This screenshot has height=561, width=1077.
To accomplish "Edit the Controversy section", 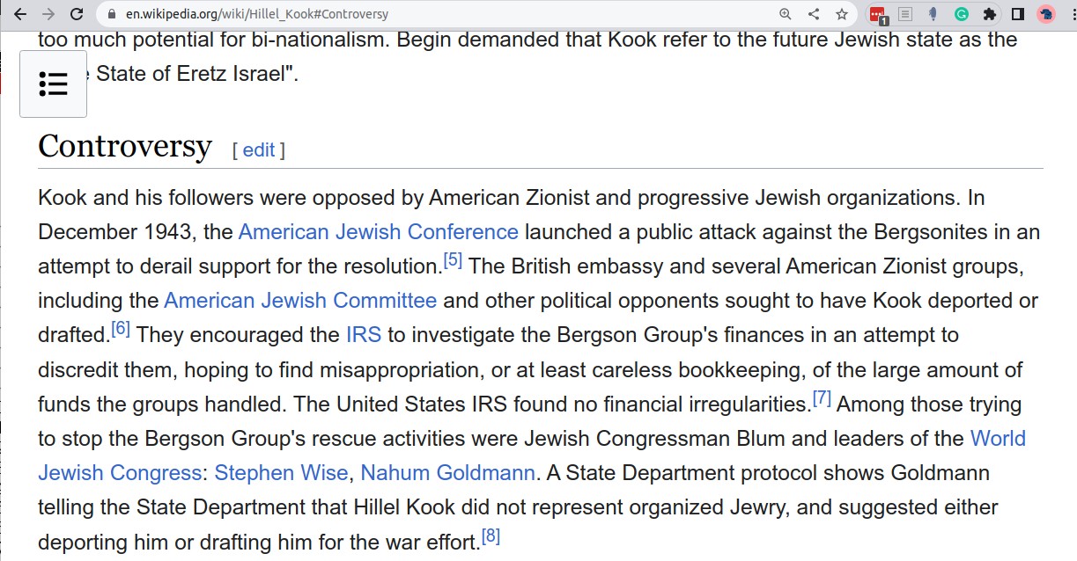I will click(x=259, y=150).
